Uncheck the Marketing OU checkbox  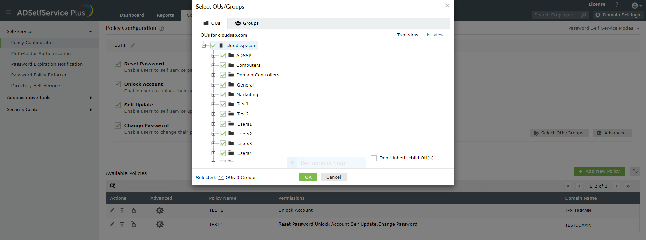coord(223,95)
